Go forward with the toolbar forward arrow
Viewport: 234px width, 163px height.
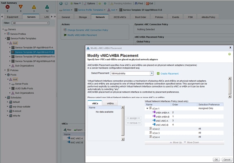click(66, 3)
